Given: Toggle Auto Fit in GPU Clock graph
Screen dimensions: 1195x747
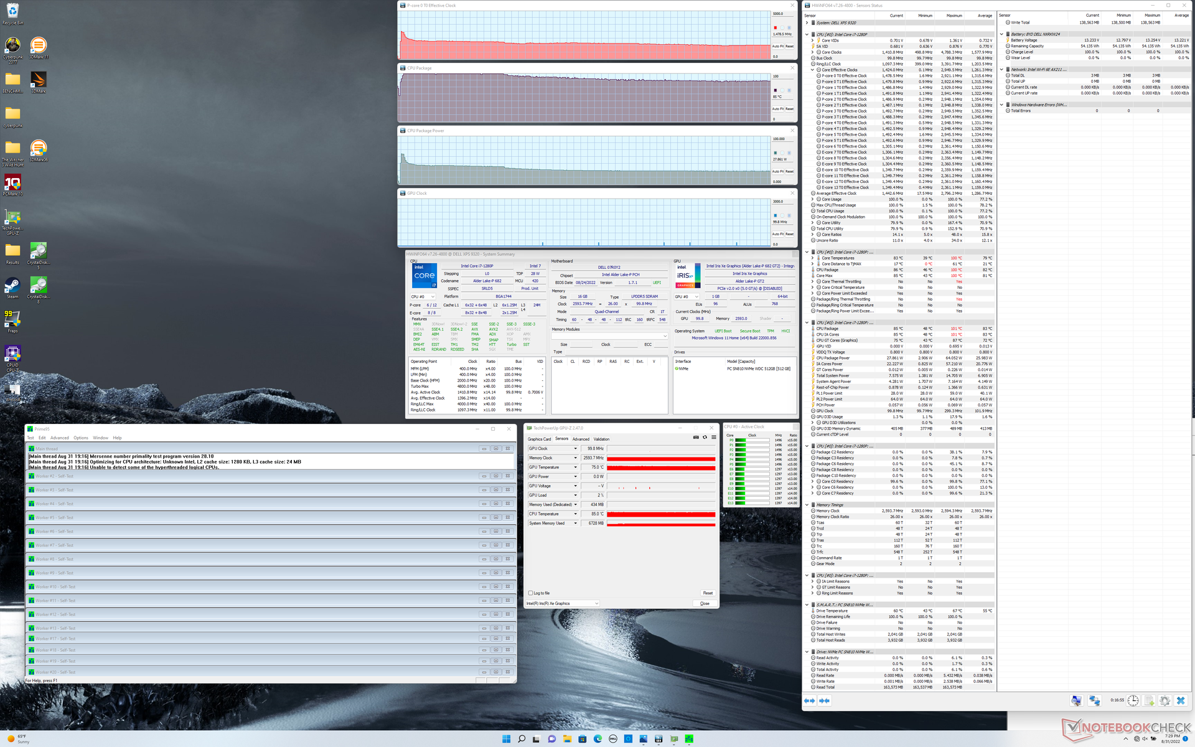Looking at the screenshot, I should pos(777,234).
